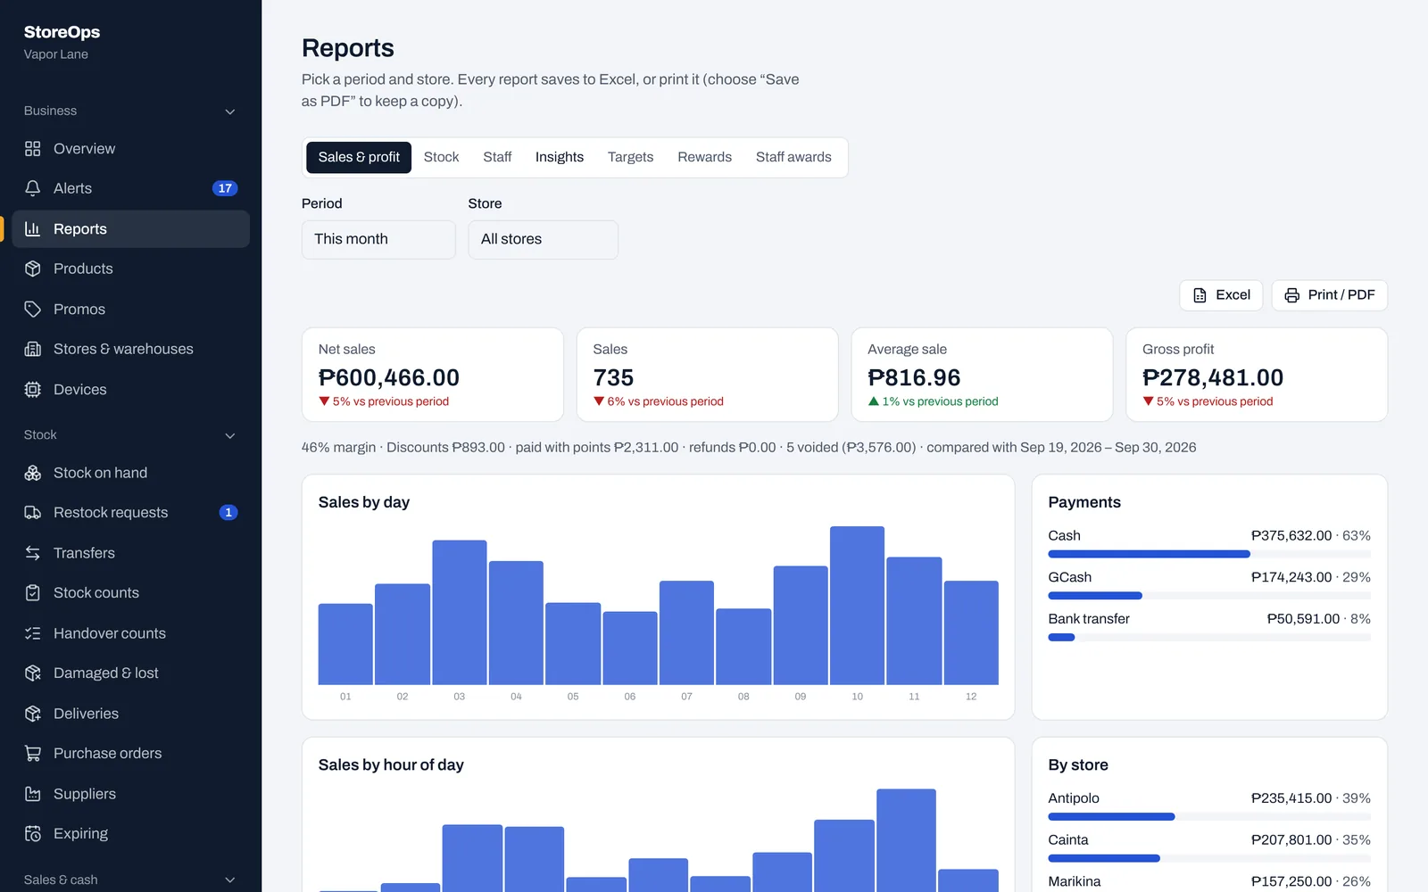The image size is (1428, 892).
Task: Switch to the Targets tab
Action: tap(630, 158)
